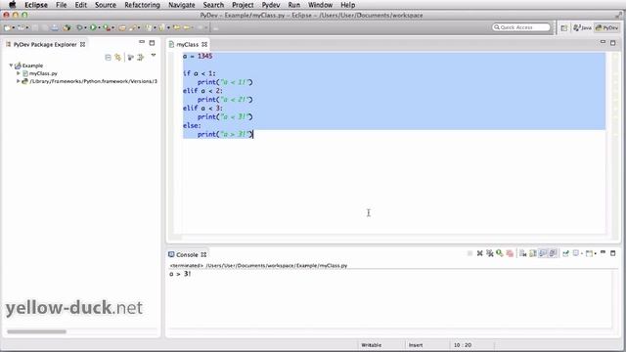This screenshot has width=626, height=352.
Task: Open the Display Selected Console dropdown
Action: [582, 254]
